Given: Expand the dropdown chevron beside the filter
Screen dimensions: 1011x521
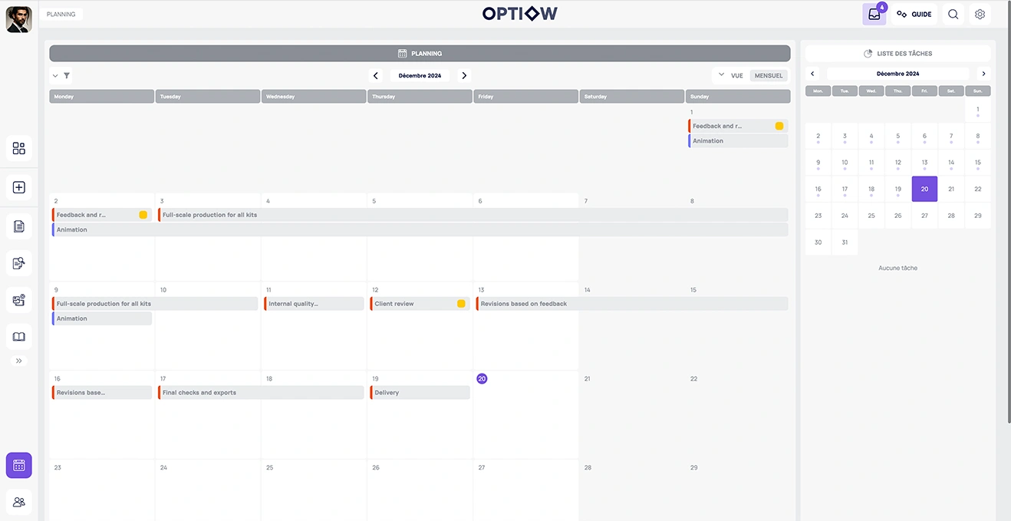Looking at the screenshot, I should click(55, 76).
